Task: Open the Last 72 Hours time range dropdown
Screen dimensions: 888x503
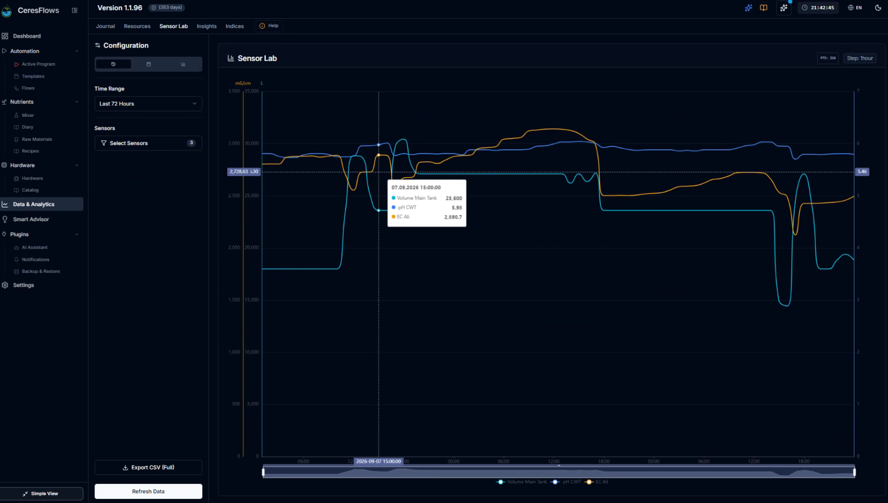Action: click(149, 104)
